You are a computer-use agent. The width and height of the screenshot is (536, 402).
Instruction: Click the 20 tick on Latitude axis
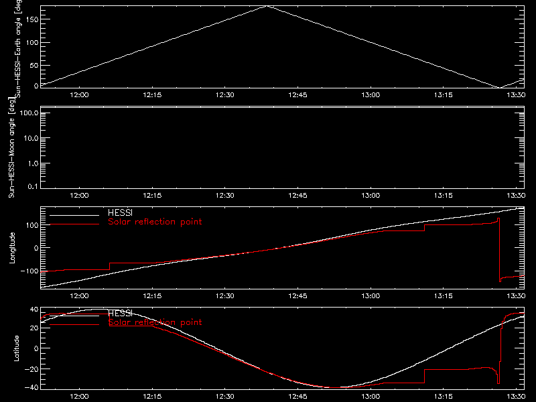point(34,328)
